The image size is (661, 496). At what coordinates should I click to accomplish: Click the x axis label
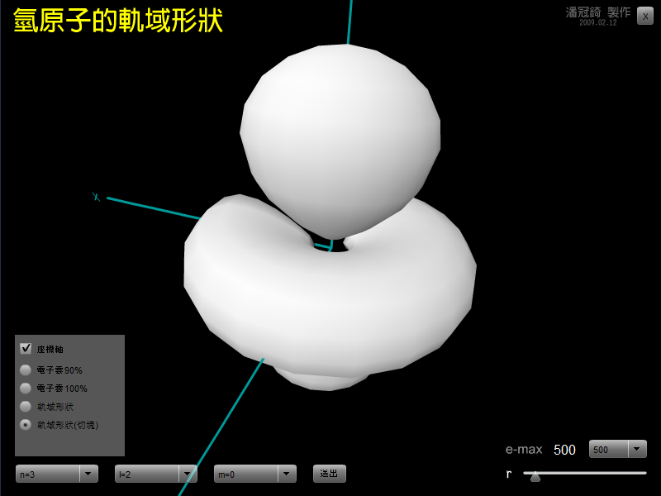[96, 197]
